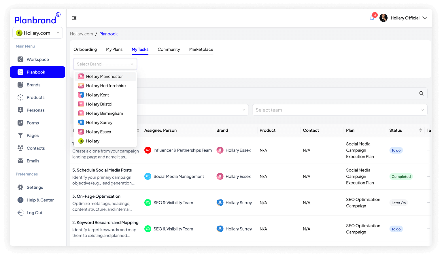Click the Log Out icon

[20, 213]
